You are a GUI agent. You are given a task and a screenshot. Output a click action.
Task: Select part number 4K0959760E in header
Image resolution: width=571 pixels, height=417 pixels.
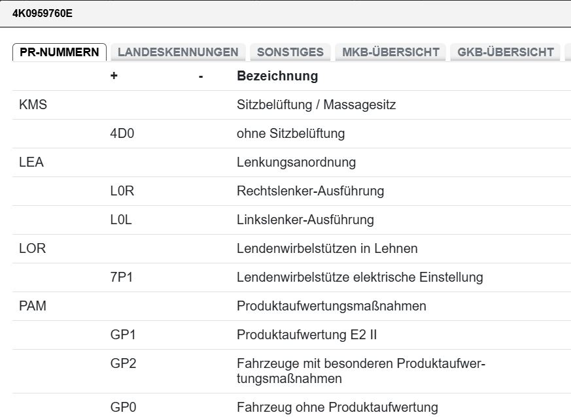43,13
